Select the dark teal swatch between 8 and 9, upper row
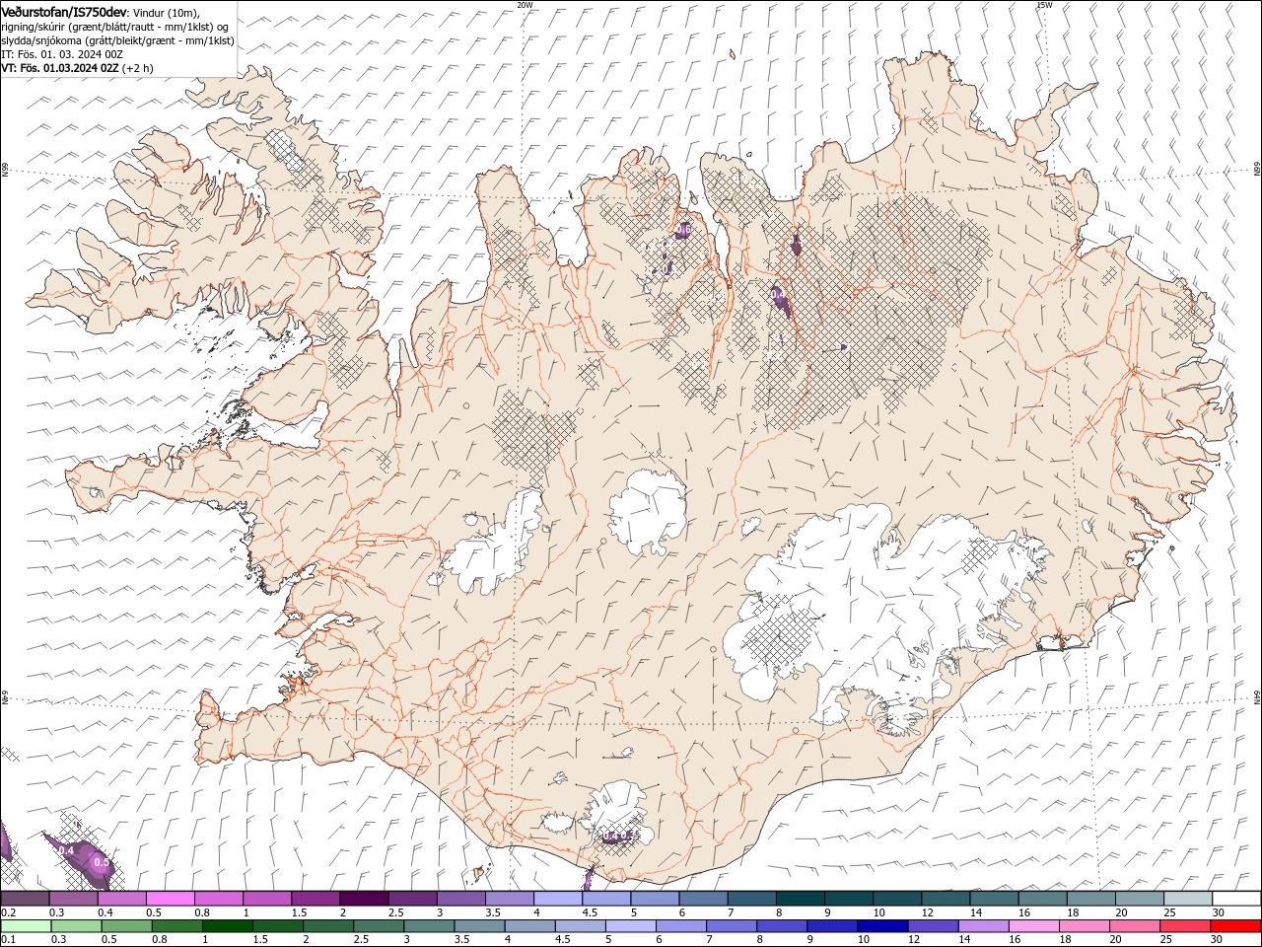This screenshot has width=1262, height=947. (800, 899)
